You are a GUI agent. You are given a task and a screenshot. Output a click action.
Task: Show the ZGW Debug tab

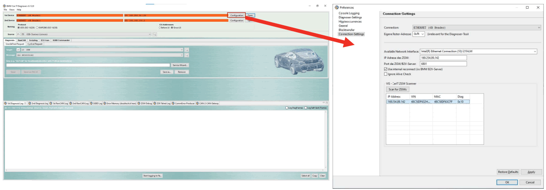pyautogui.click(x=145, y=103)
